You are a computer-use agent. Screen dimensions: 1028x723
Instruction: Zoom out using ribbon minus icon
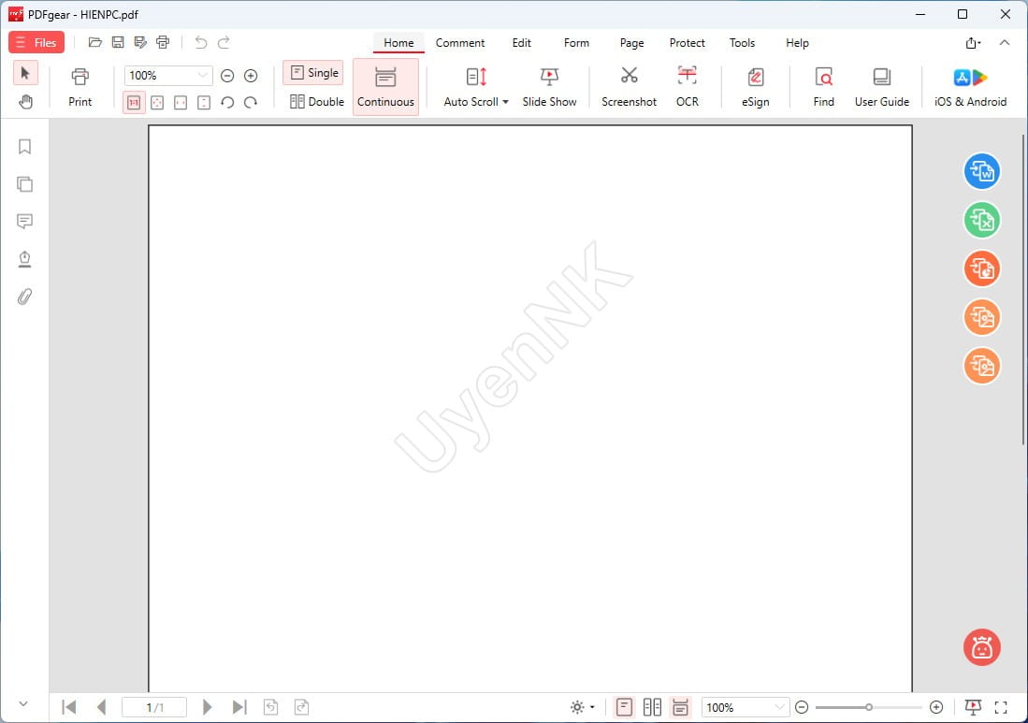pyautogui.click(x=227, y=76)
